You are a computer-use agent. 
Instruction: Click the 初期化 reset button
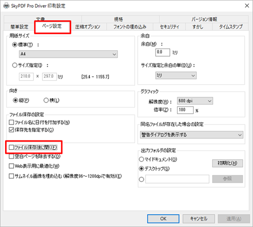click(227, 163)
